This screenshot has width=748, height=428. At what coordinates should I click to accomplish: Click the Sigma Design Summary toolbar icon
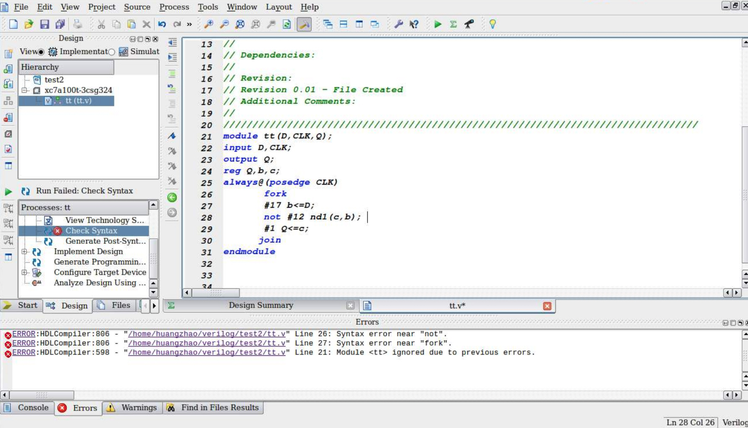[453, 24]
